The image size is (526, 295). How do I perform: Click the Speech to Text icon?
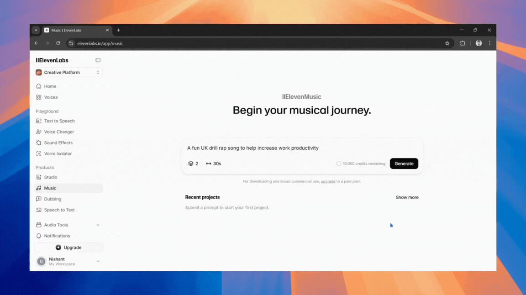38,210
